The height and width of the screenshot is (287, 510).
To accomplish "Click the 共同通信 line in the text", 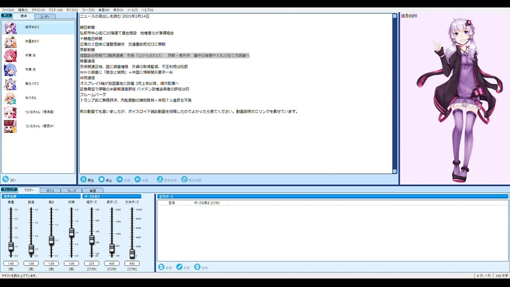I will coord(87,78).
